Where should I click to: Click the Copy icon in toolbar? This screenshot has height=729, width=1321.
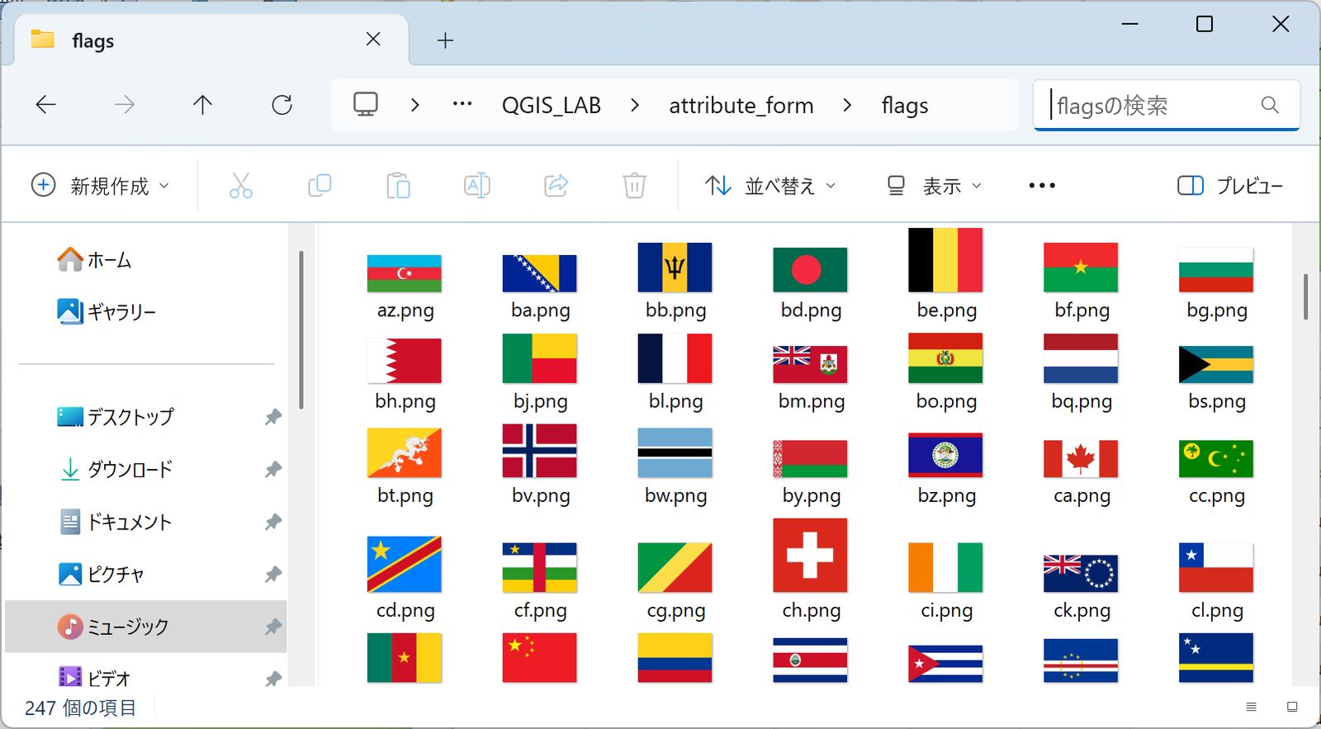(320, 186)
